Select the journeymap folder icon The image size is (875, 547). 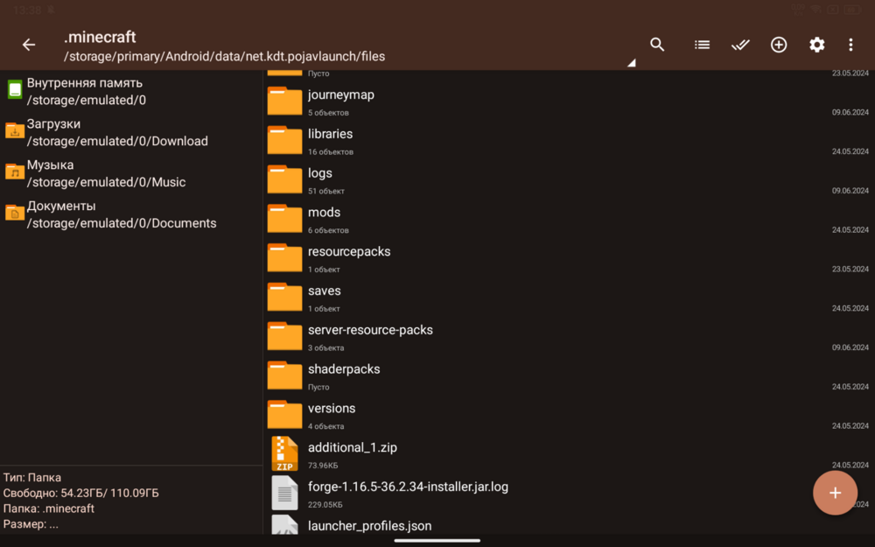click(284, 101)
